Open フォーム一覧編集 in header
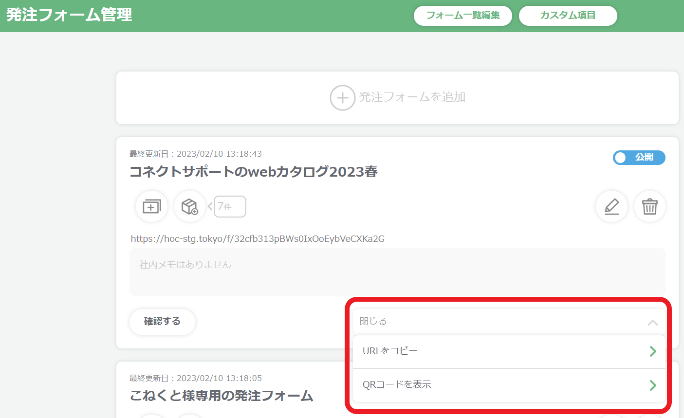This screenshot has height=418, width=684. (x=463, y=16)
